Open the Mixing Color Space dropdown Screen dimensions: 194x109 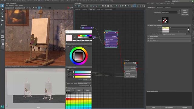click(84, 84)
